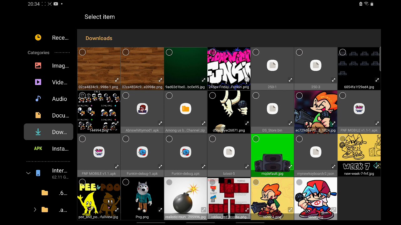This screenshot has height=225, width=401.
Task: Select checkbox on 9ad03d1be0...bc0e95.jpg
Action: tap(169, 52)
